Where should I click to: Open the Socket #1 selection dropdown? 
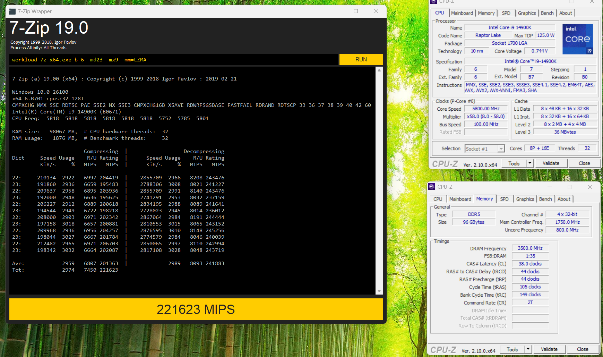(484, 149)
